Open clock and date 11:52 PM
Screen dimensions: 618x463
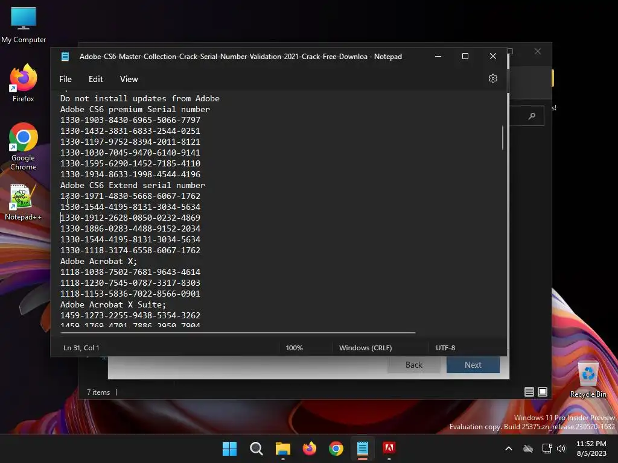pos(591,449)
